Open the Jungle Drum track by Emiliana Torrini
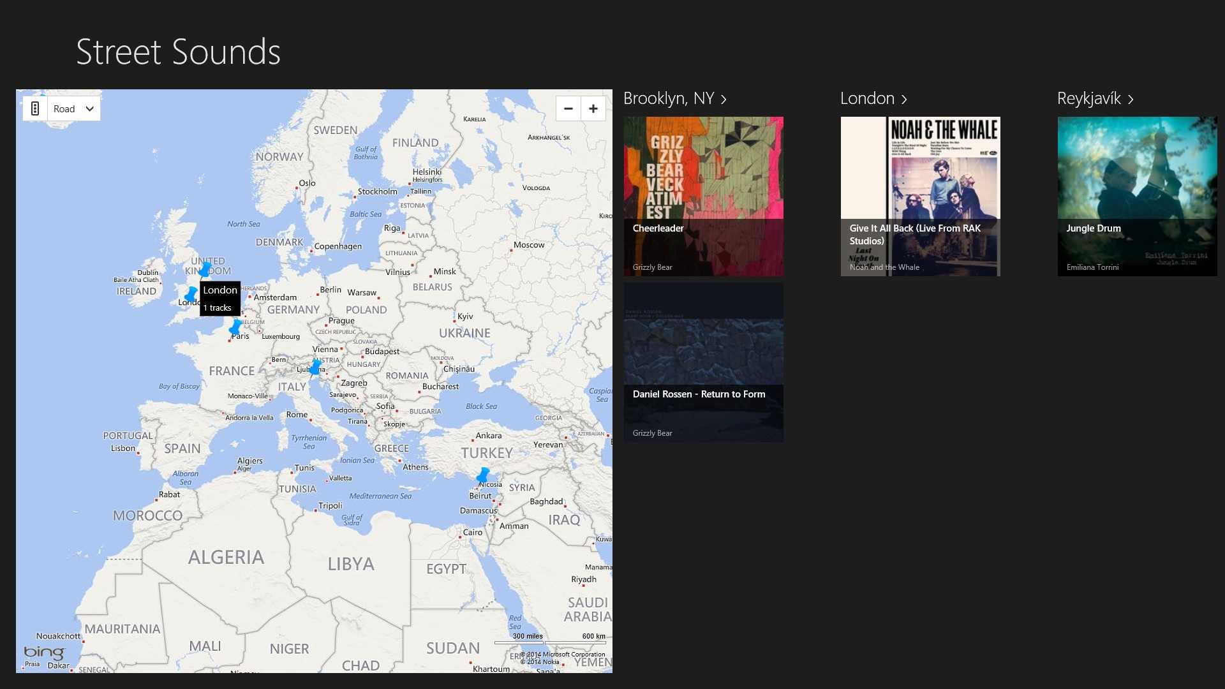The width and height of the screenshot is (1225, 689). click(x=1137, y=196)
